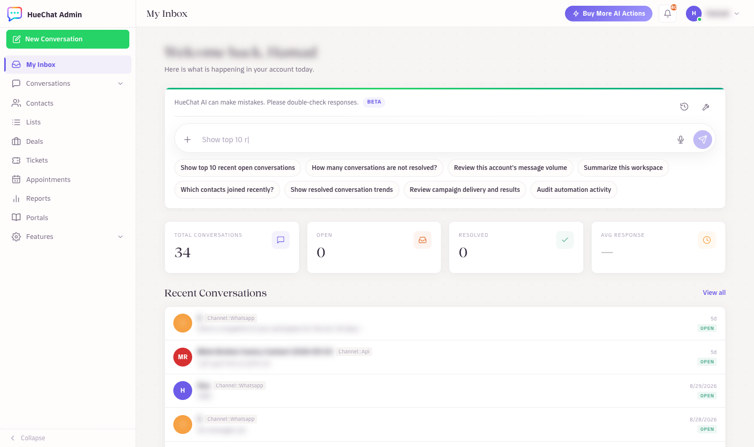Choose 'Review this account's message volume' suggestion
The image size is (754, 447).
click(x=511, y=168)
